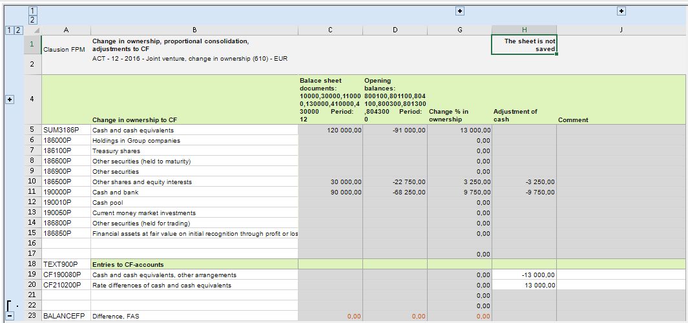
Task: Show row outline level 1
Action: [x=10, y=30]
